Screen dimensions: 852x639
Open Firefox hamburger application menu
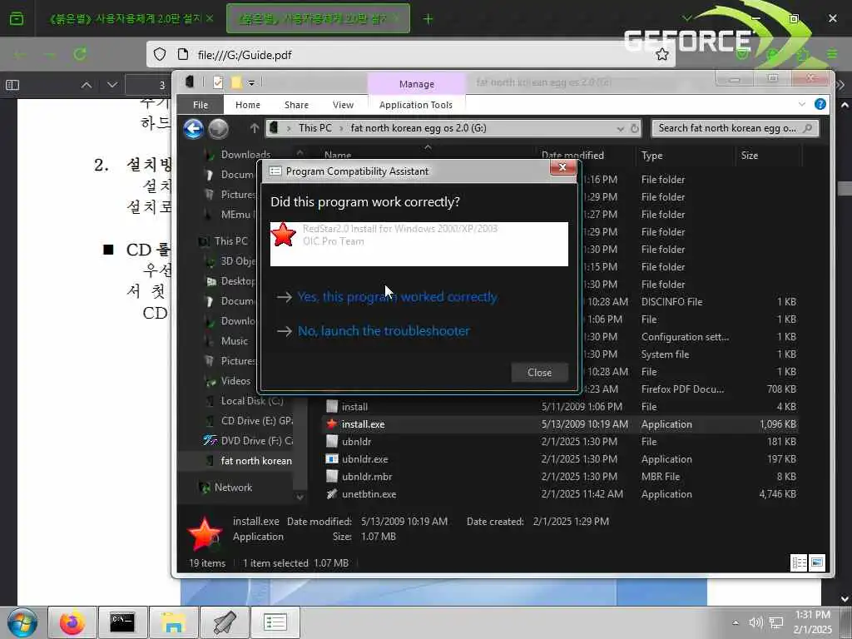click(x=832, y=55)
